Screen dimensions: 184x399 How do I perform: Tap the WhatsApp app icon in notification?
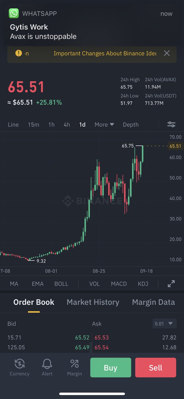[x=14, y=13]
